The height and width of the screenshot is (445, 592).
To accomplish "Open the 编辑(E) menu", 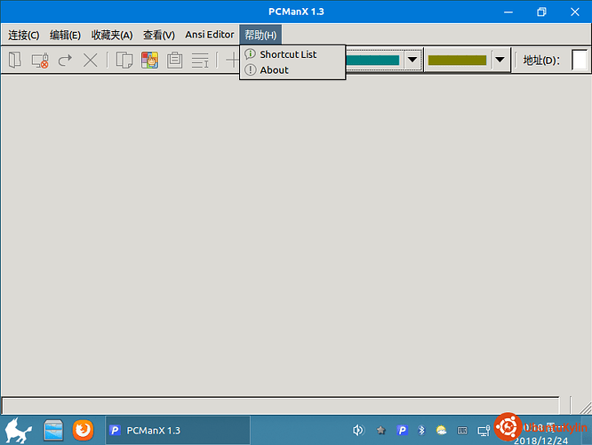I will pos(65,35).
